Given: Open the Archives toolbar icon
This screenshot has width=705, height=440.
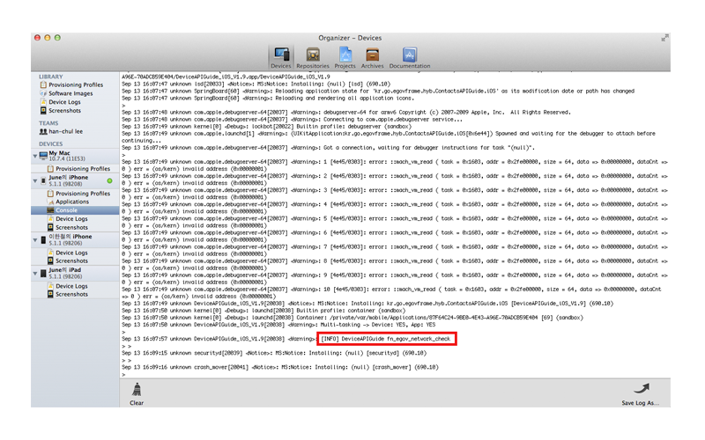Looking at the screenshot, I should click(x=372, y=55).
